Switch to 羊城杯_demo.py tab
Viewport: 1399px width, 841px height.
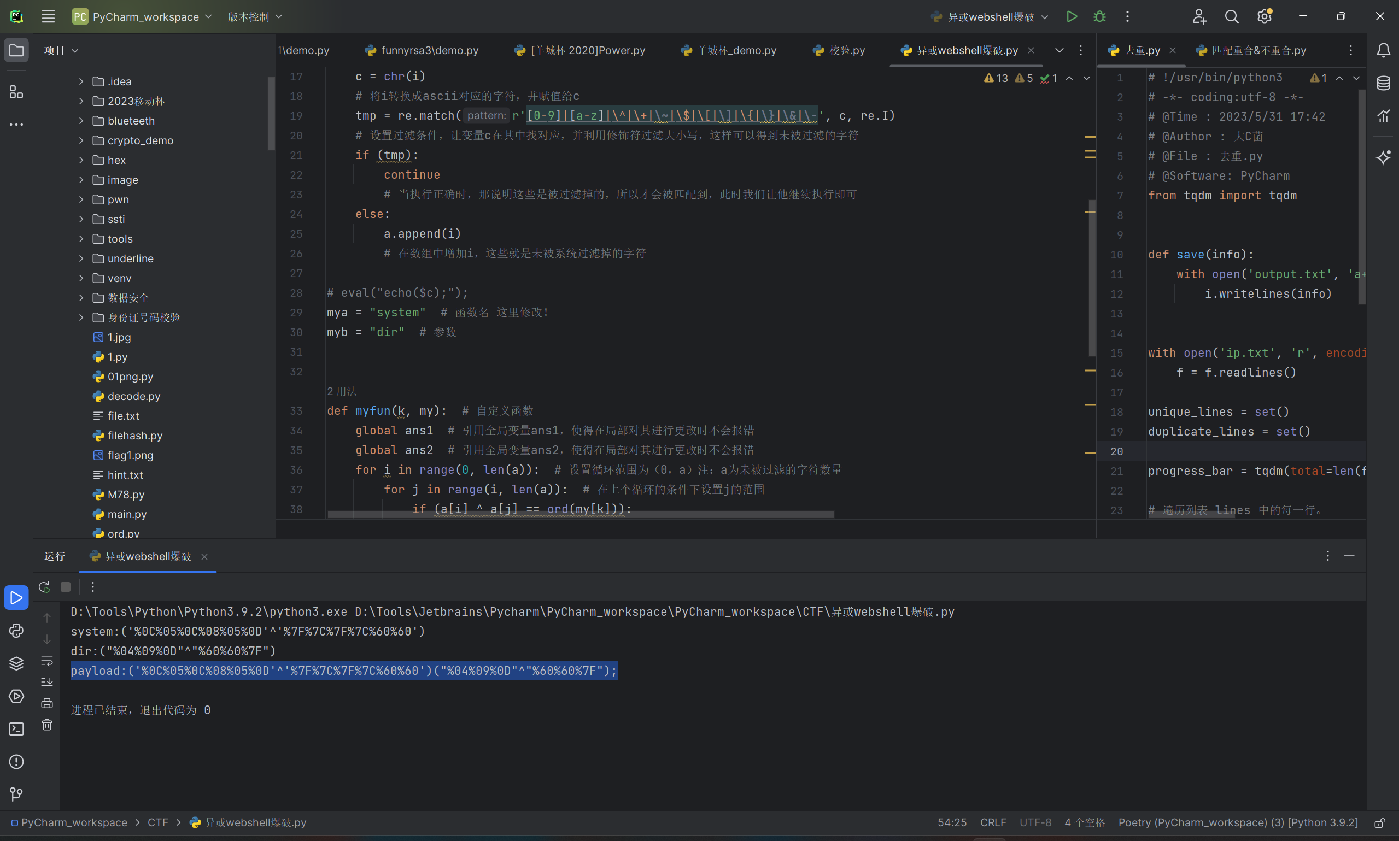coord(729,50)
